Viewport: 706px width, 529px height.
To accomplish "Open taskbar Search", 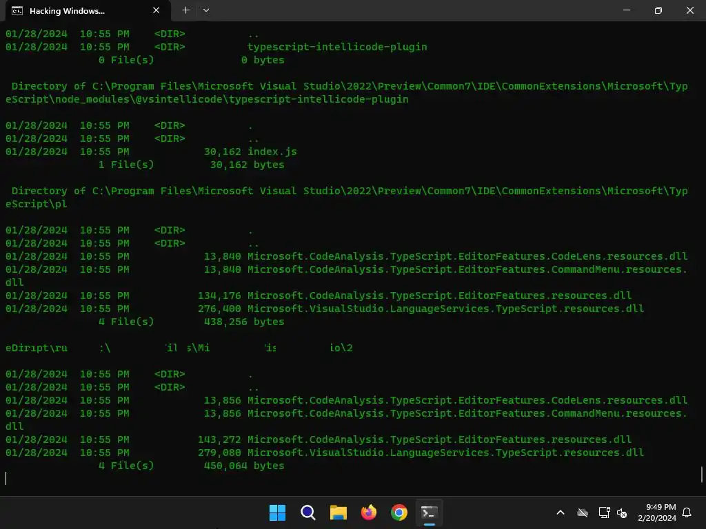I will tap(308, 512).
